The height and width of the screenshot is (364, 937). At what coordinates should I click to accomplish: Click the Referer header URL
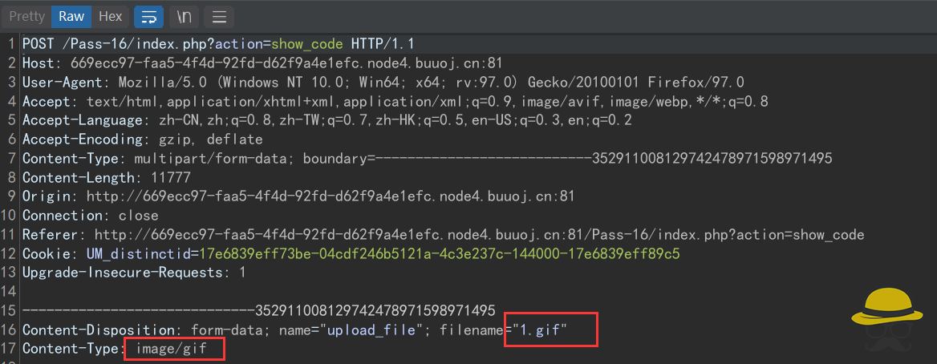pyautogui.click(x=479, y=235)
